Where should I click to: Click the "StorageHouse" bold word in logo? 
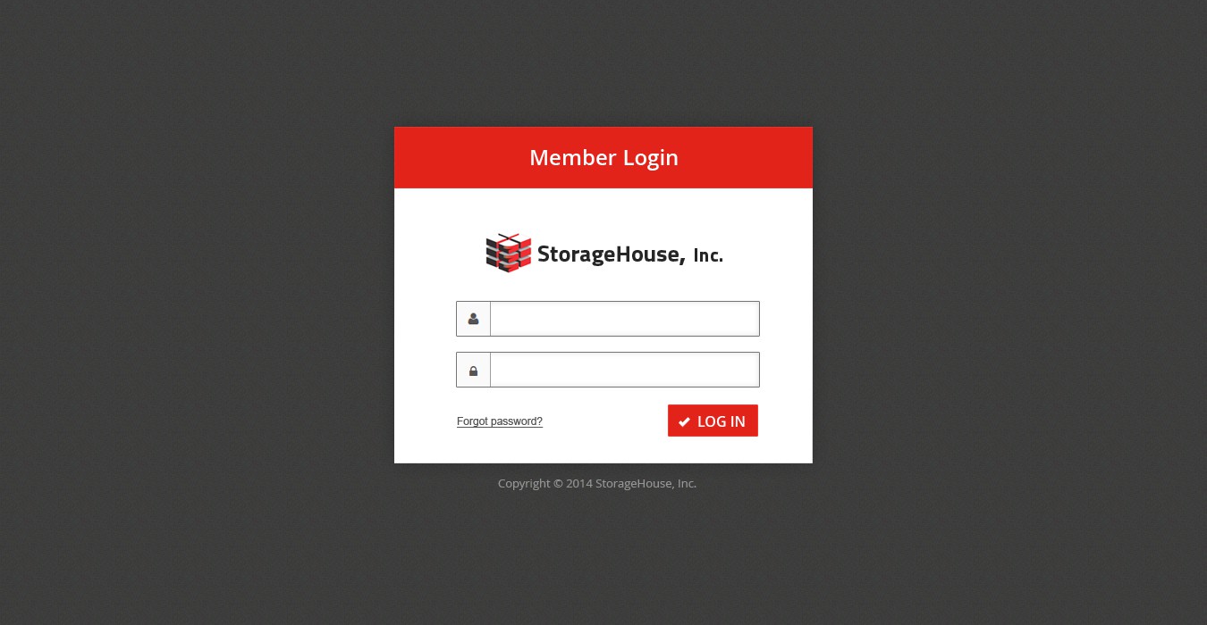609,254
